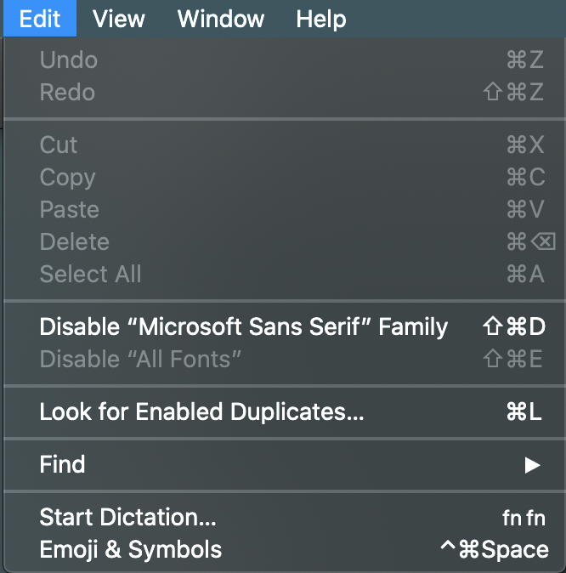The width and height of the screenshot is (566, 573).
Task: Choose Look for Enabled Duplicates…
Action: [x=285, y=411]
